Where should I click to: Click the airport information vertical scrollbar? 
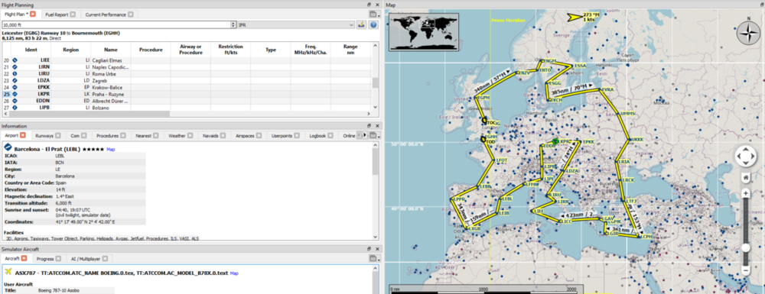coord(375,162)
